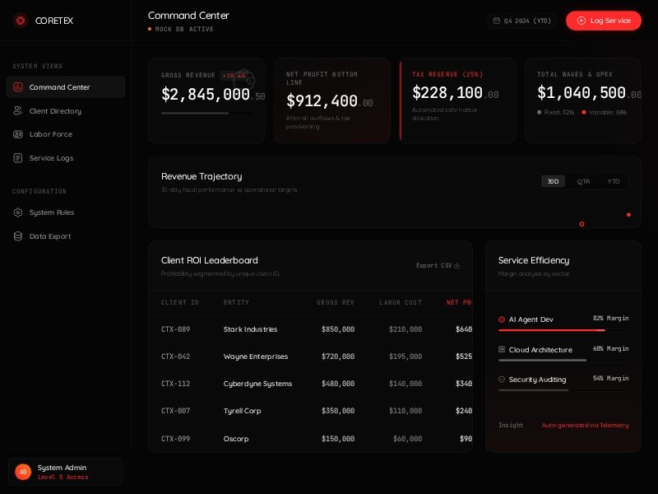The height and width of the screenshot is (494, 658).
Task: Click the Security Auditing shield icon
Action: coord(502,380)
